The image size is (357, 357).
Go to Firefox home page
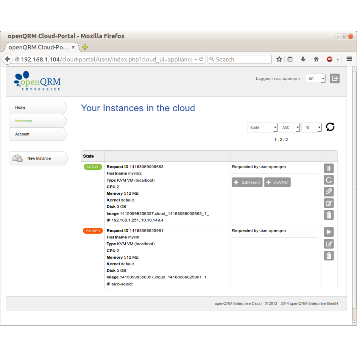316,59
